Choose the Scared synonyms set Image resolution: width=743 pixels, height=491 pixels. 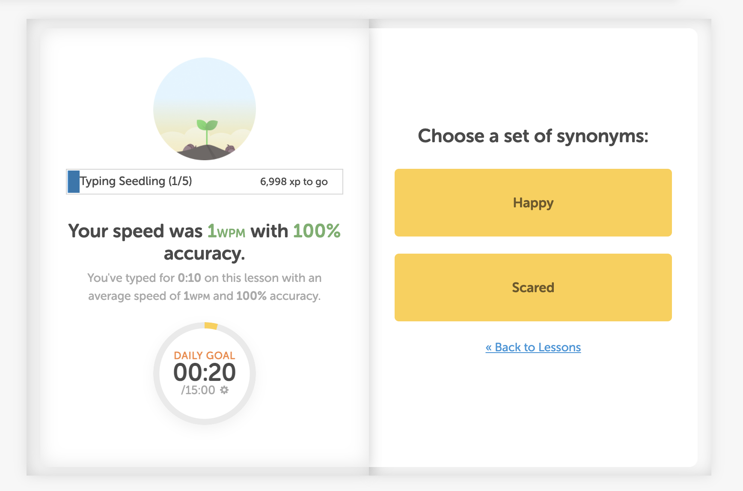tap(533, 287)
